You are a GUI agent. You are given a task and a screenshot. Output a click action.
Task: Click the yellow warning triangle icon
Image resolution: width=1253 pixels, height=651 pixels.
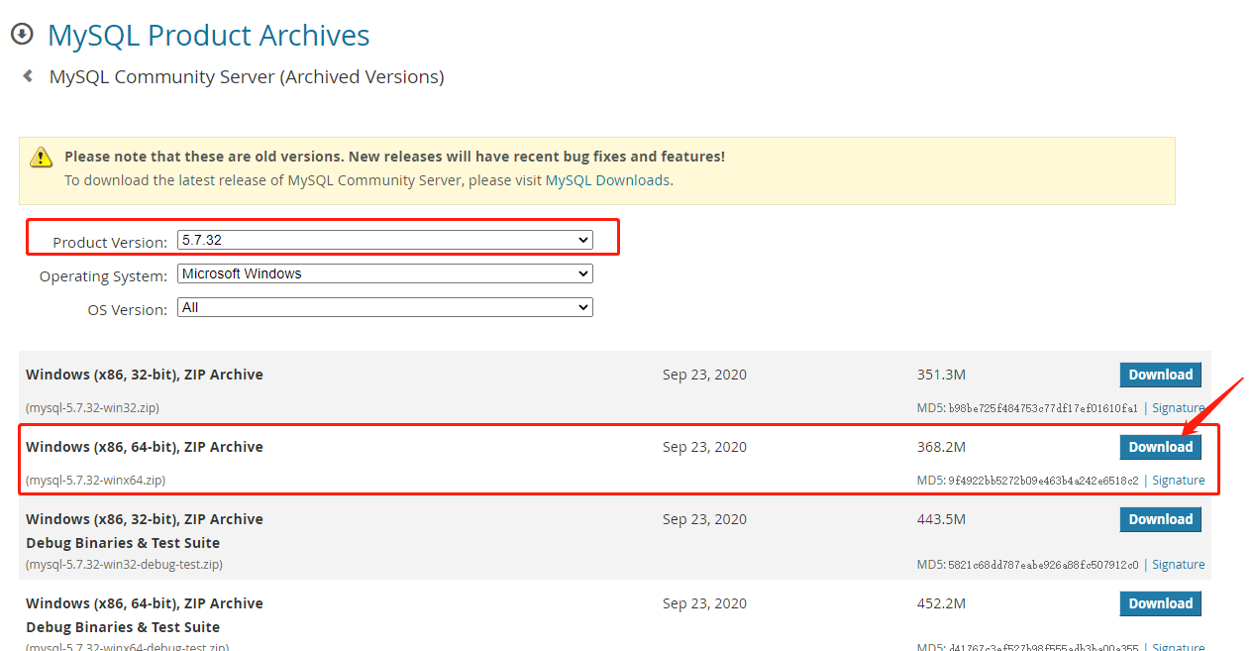tap(41, 157)
